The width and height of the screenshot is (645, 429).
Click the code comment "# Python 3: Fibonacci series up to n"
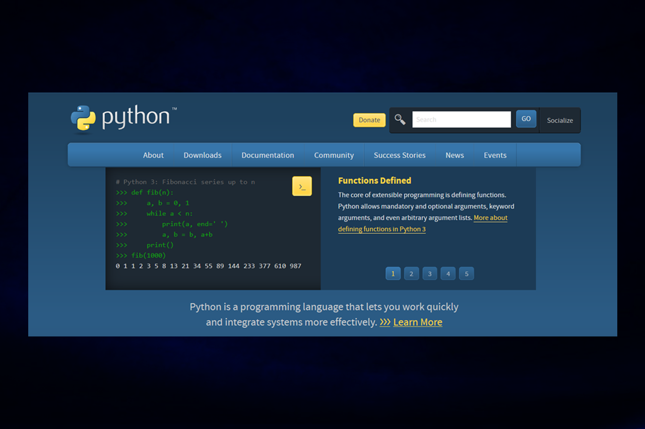point(185,182)
